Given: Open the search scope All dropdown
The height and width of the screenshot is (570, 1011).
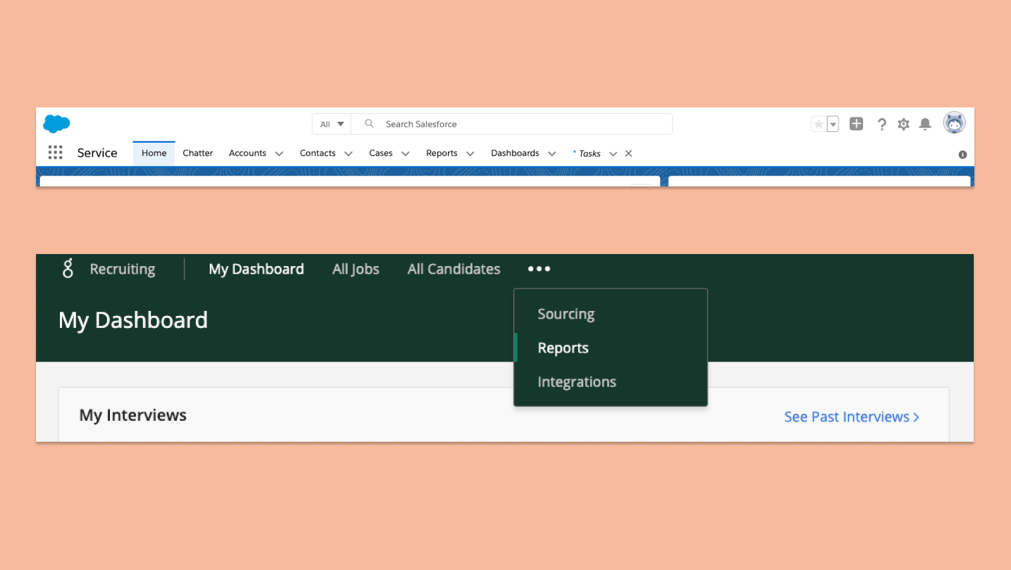Looking at the screenshot, I should (x=330, y=124).
